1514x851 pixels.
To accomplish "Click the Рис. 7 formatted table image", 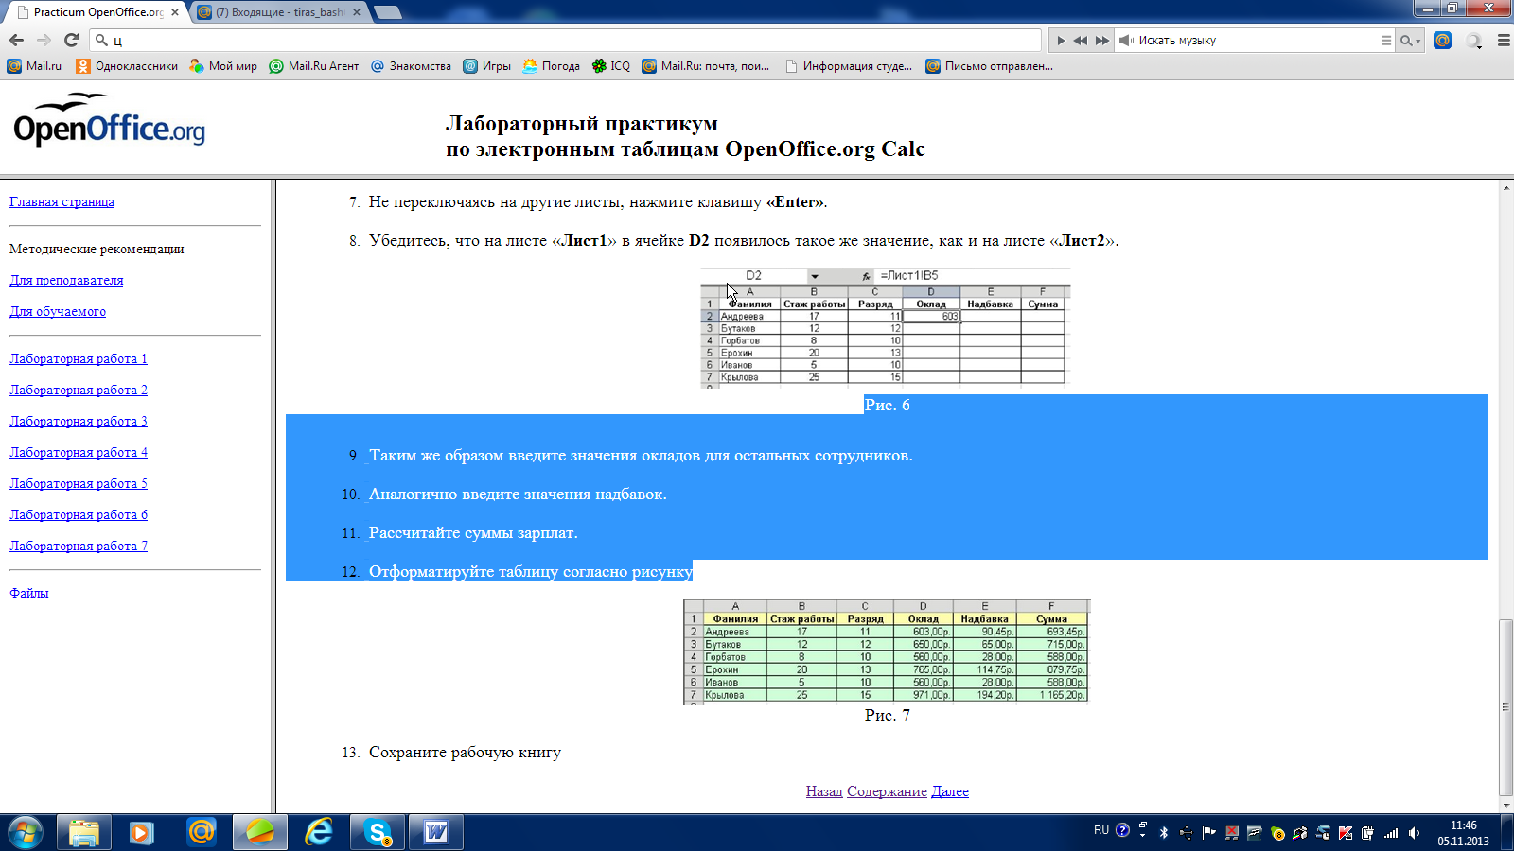I will [887, 651].
